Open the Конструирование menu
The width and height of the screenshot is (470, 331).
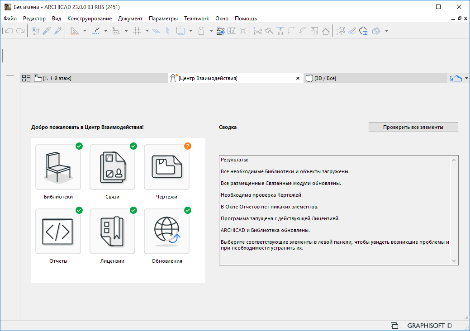pos(89,19)
